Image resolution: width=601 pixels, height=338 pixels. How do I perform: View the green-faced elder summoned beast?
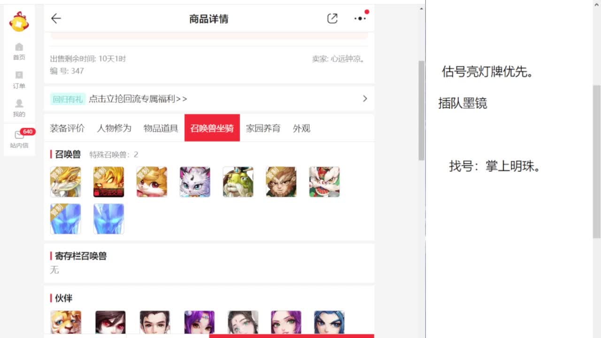238,182
